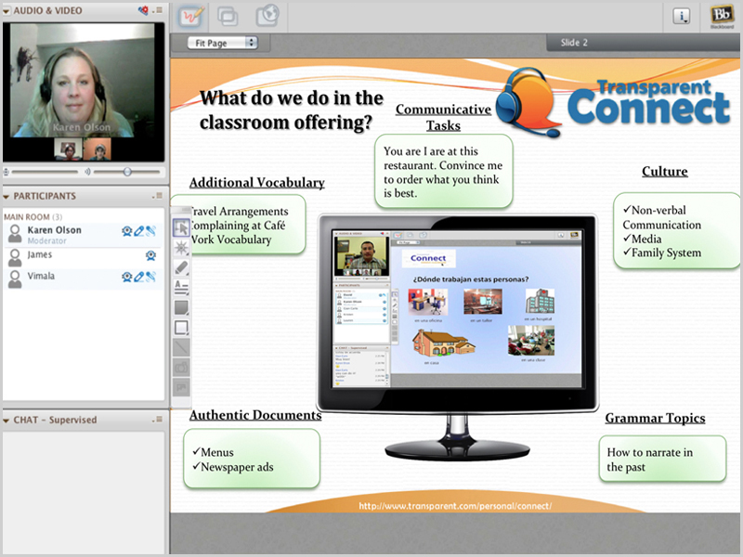Open the Fit Page zoom dropdown
Image resolution: width=743 pixels, height=557 pixels.
[223, 43]
